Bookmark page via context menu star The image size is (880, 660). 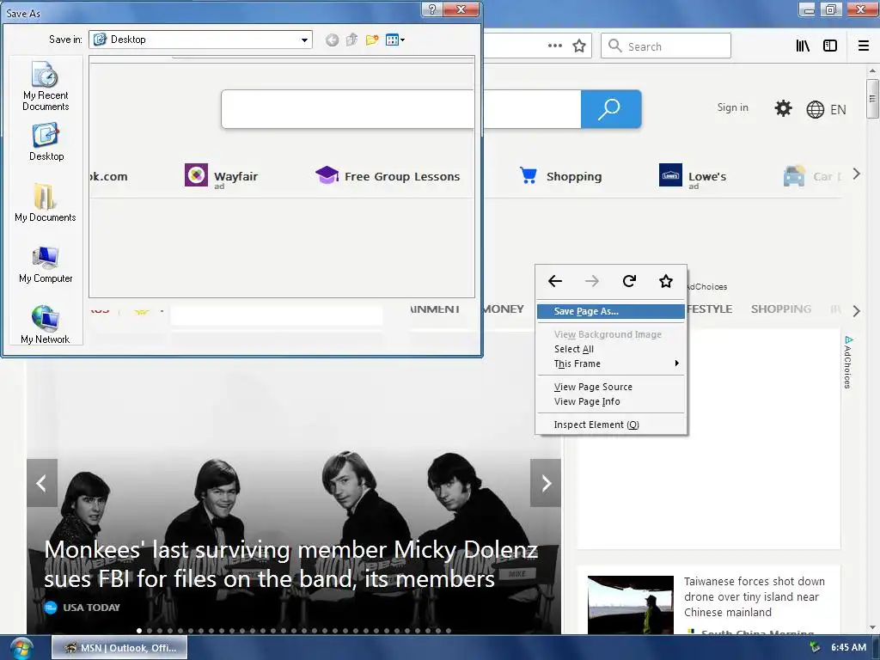coord(666,281)
